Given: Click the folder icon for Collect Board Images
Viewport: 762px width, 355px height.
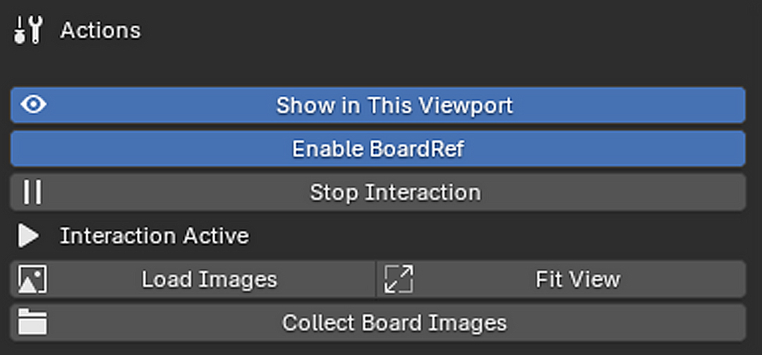Looking at the screenshot, I should point(32,323).
